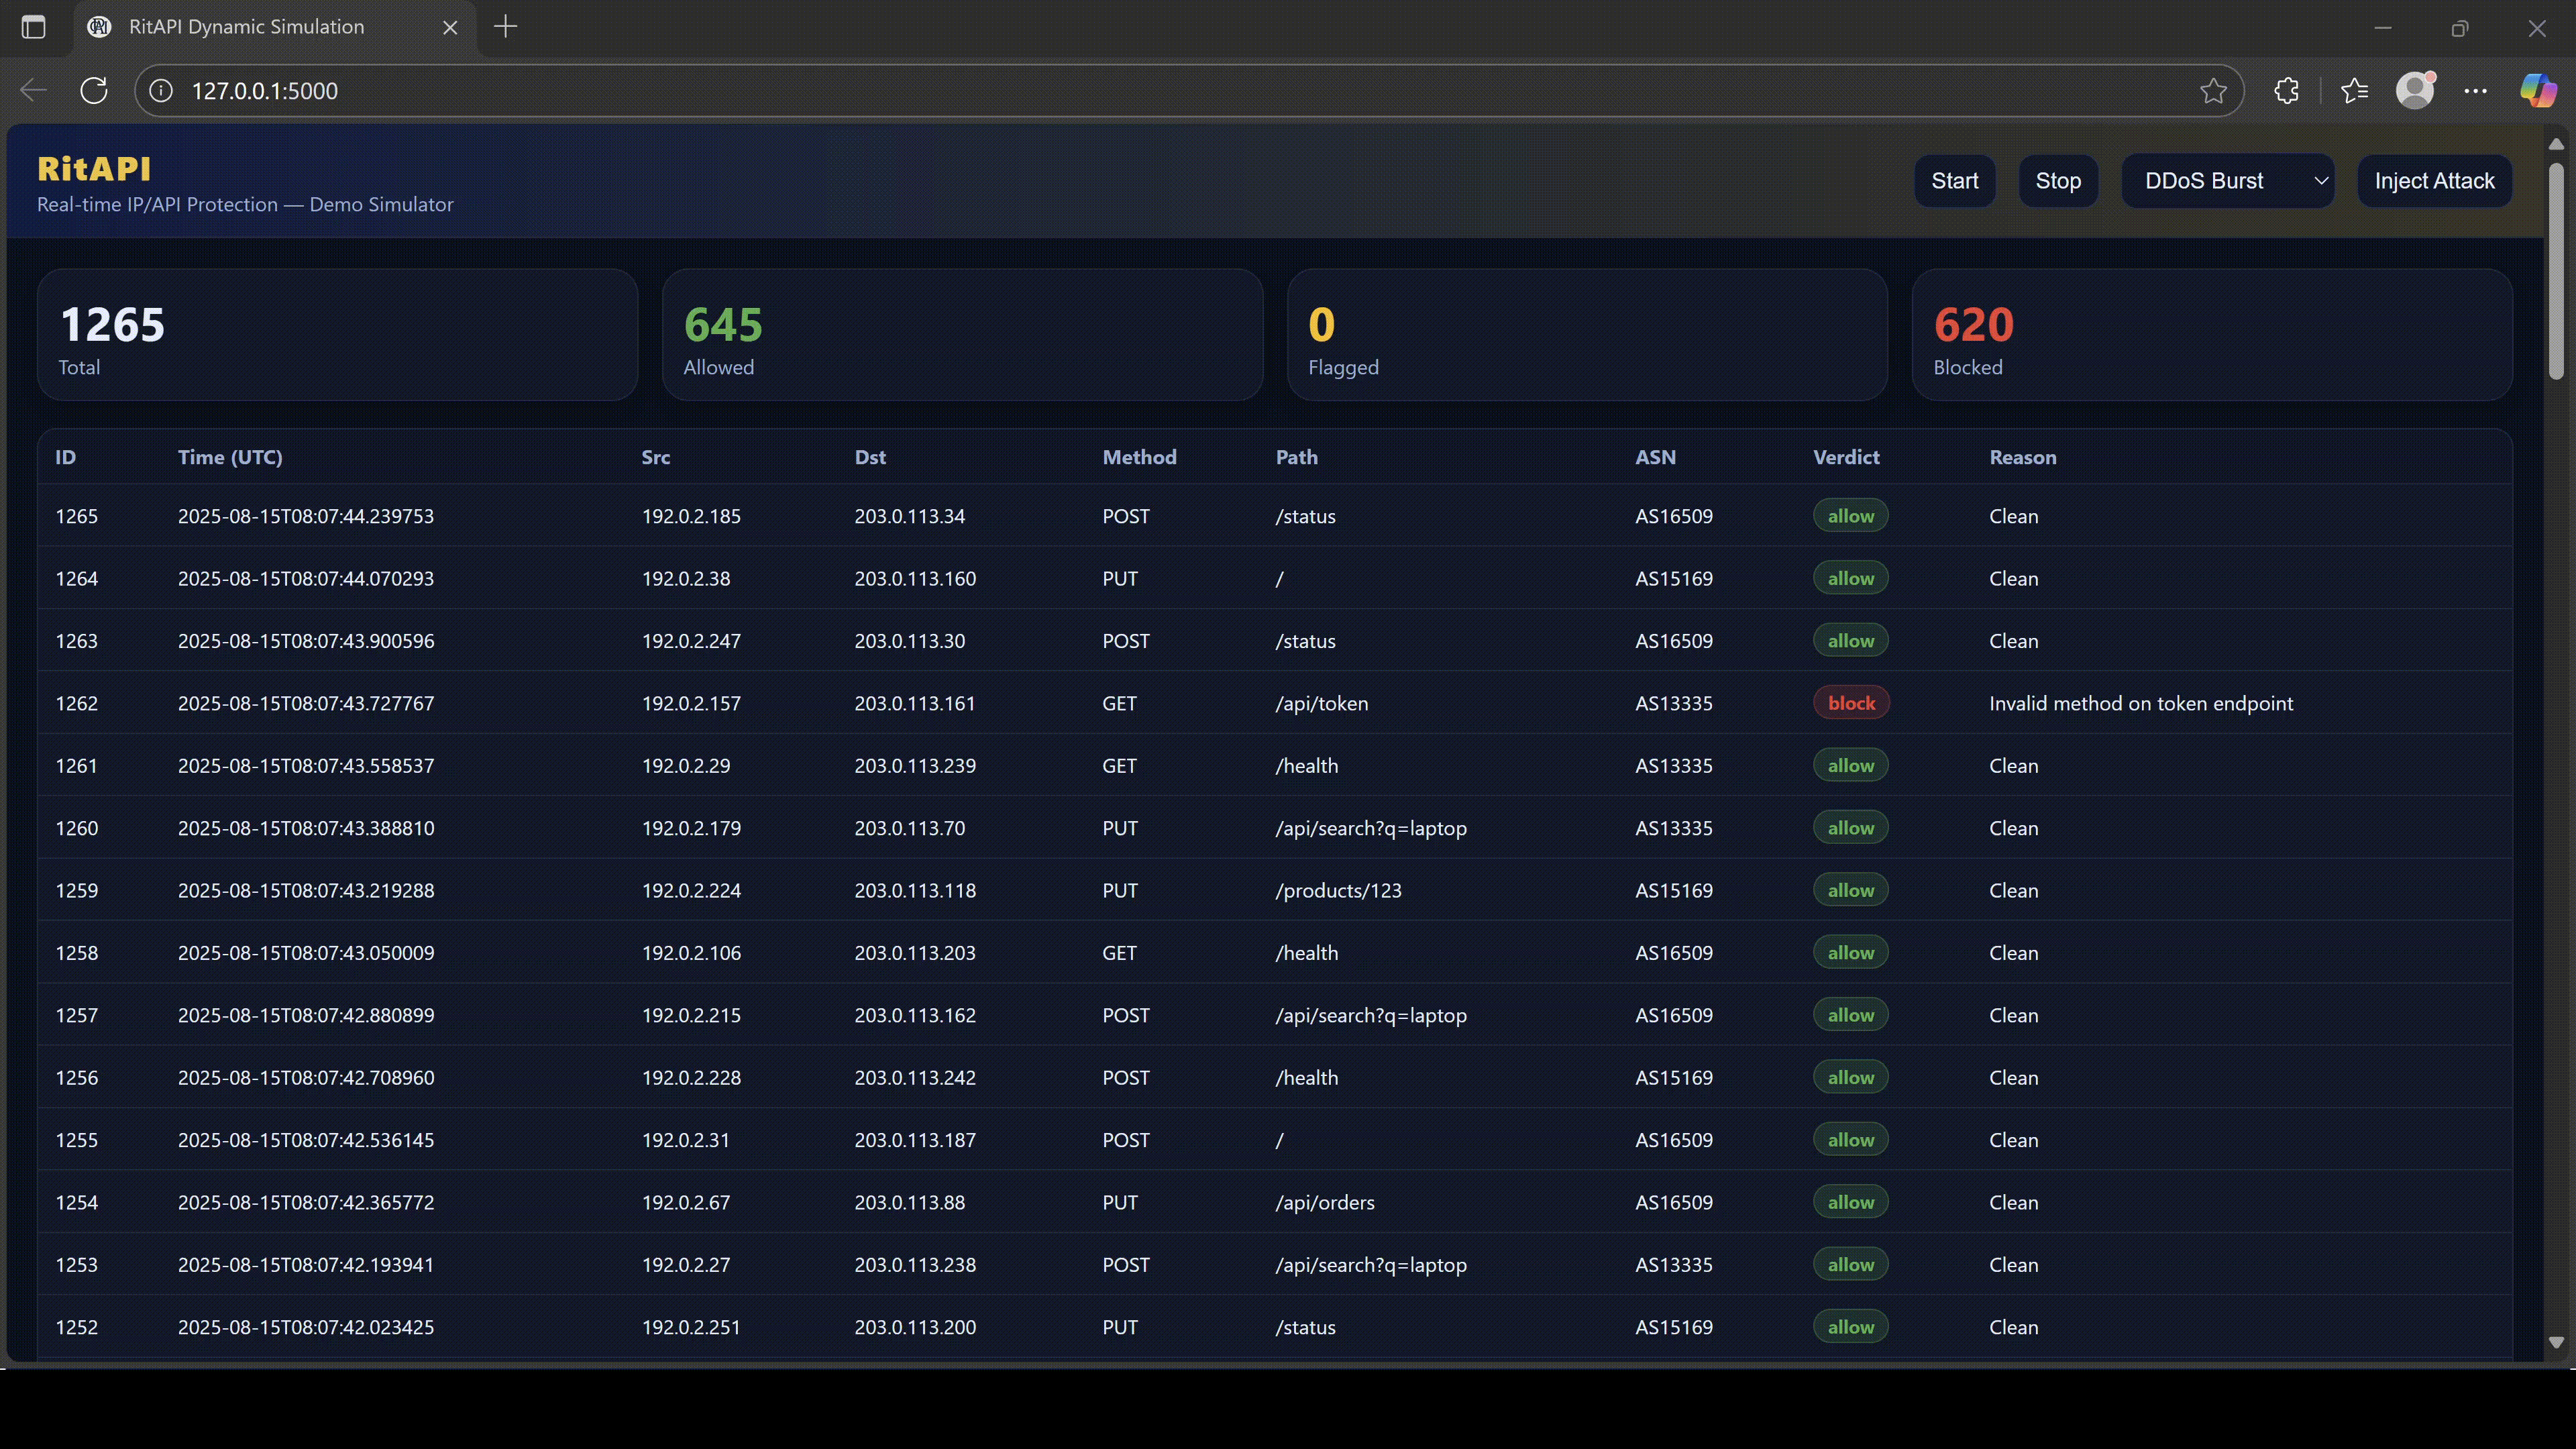Click the allow badge on request 1265

(1850, 515)
